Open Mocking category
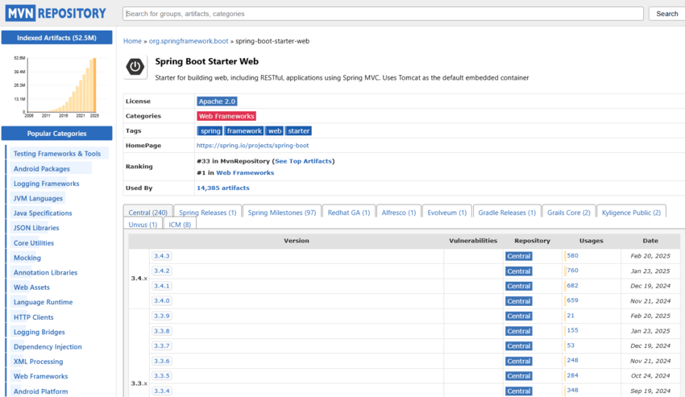This screenshot has width=685, height=397. [x=27, y=258]
